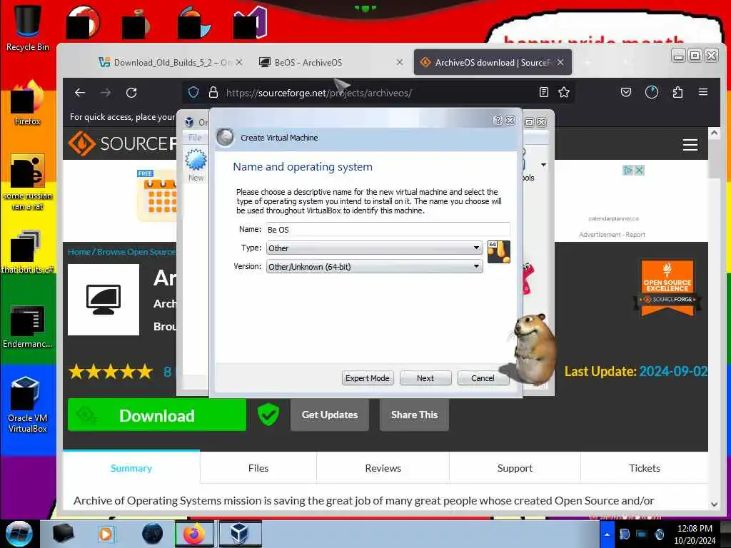Screen dimensions: 731x548
Task: Expand the VirtualBox tools dropdown arrow
Action: [543, 165]
